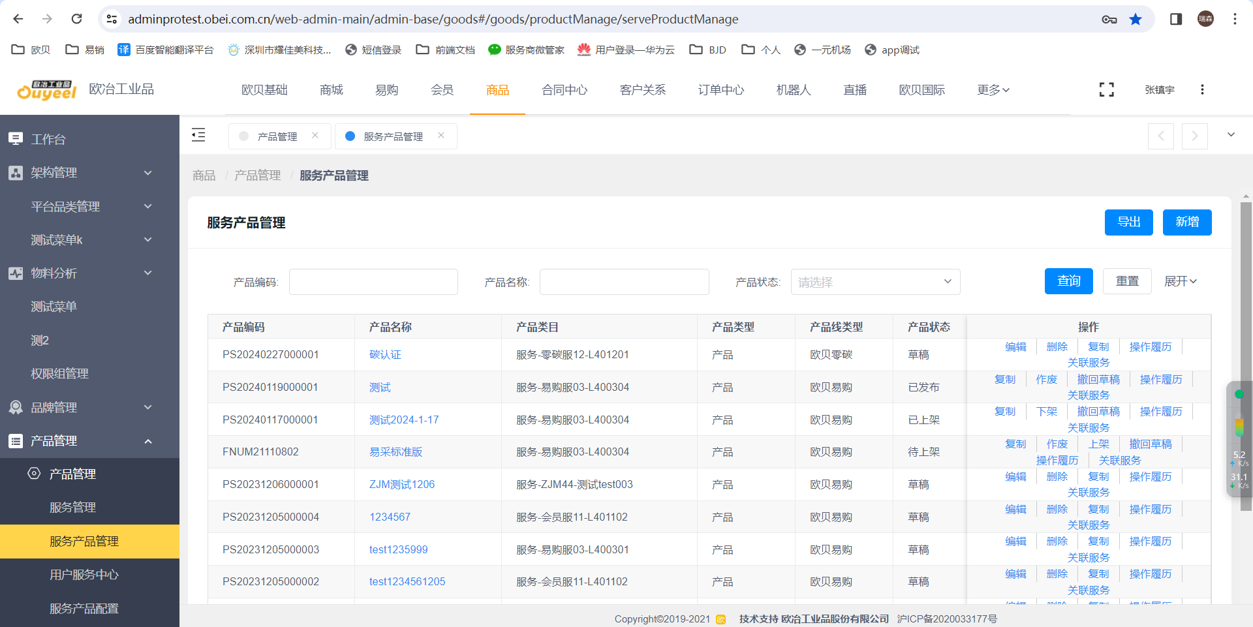Click the Chrome profile avatar
Image resolution: width=1253 pixels, height=627 pixels.
1205,19
